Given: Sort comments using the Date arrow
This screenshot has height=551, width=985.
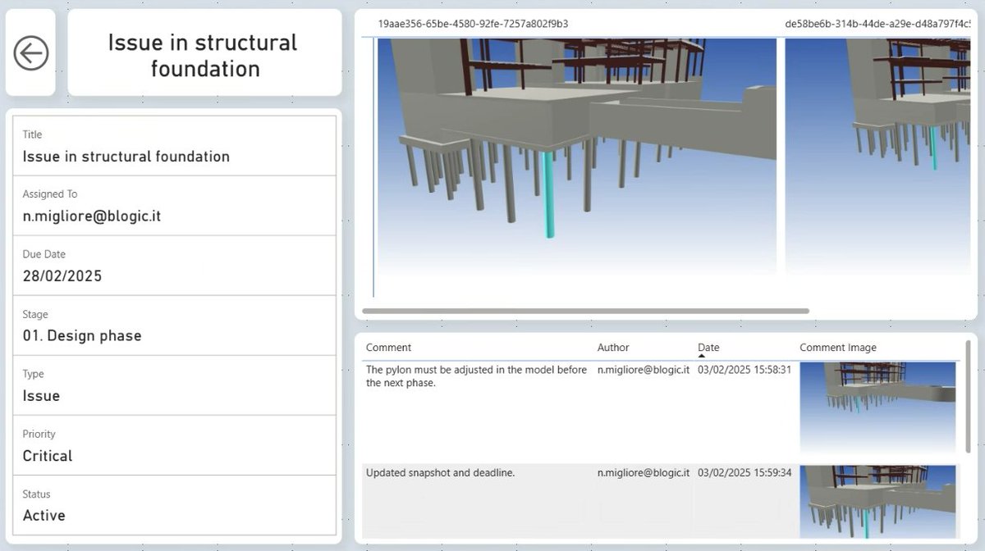Looking at the screenshot, I should 702,357.
